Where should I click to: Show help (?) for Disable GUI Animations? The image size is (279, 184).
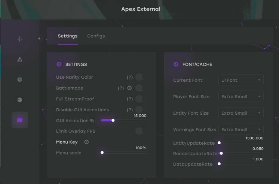coord(130,110)
